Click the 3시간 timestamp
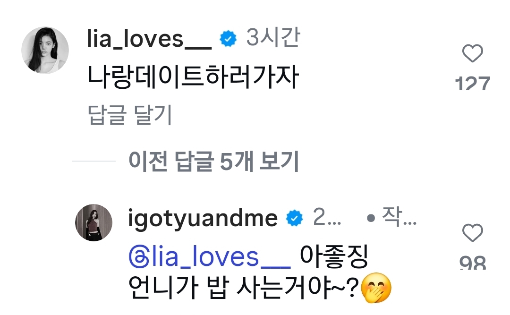The height and width of the screenshot is (315, 510). 272,39
